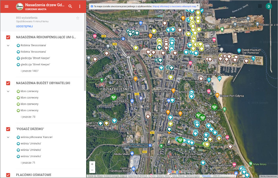Click the Hotel Mercure pink marker
This screenshot has height=178, width=278.
coord(190,63)
